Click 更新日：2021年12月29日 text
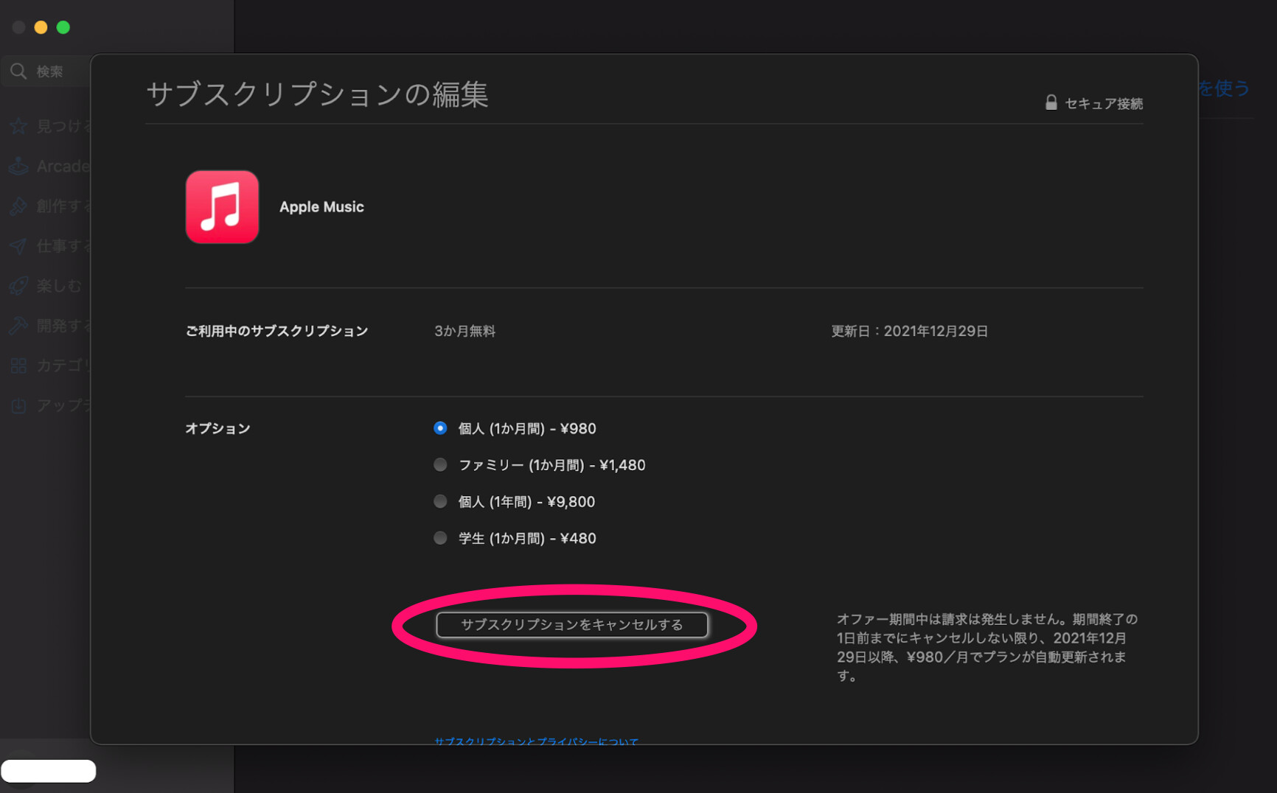Viewport: 1277px width, 793px height. coord(910,331)
